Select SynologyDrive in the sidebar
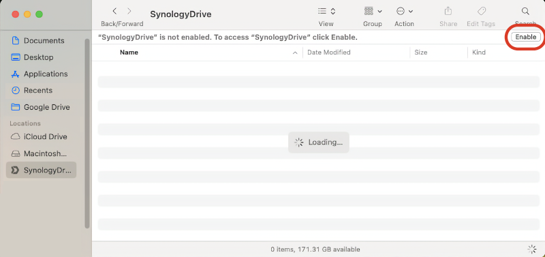545x257 pixels. pyautogui.click(x=41, y=170)
